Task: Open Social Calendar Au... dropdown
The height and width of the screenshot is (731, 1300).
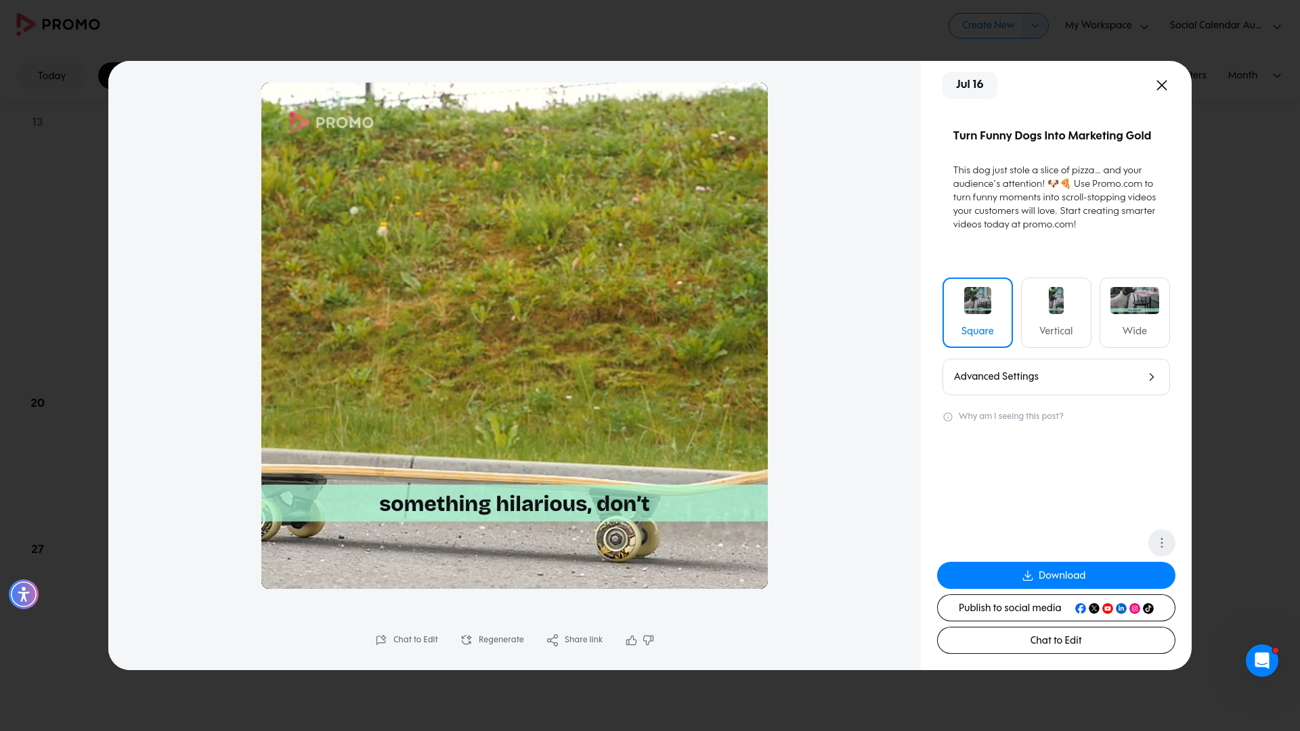Action: click(1226, 26)
